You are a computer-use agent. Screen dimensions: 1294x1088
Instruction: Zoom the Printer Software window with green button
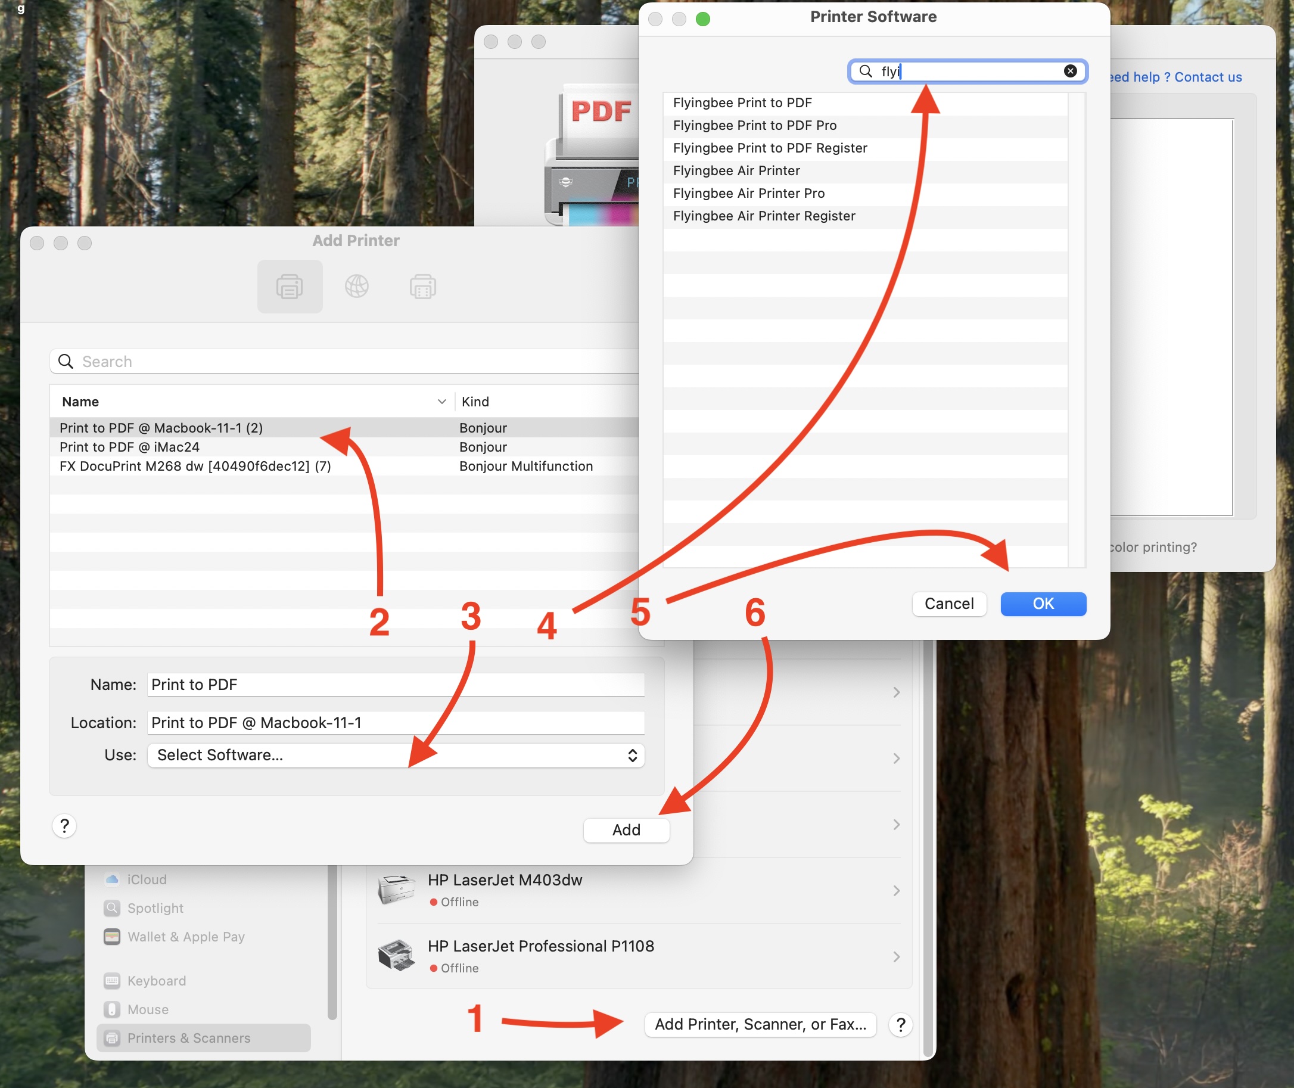click(x=702, y=19)
